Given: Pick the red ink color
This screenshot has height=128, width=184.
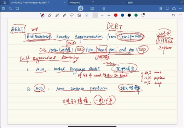Looking at the screenshot, I should 116,15.
